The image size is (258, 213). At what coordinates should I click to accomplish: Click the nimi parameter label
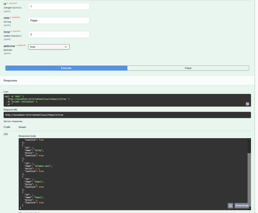[7, 18]
